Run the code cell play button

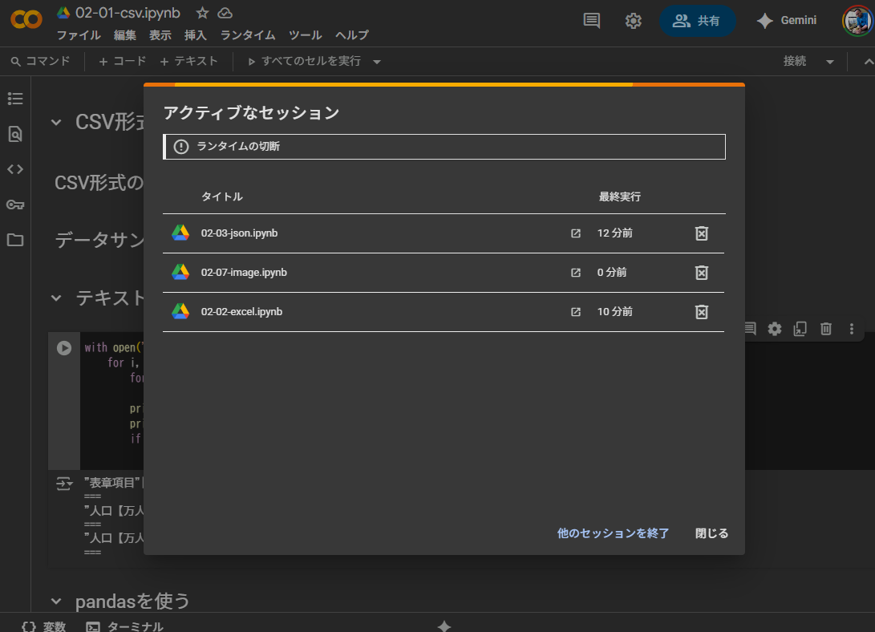point(64,348)
